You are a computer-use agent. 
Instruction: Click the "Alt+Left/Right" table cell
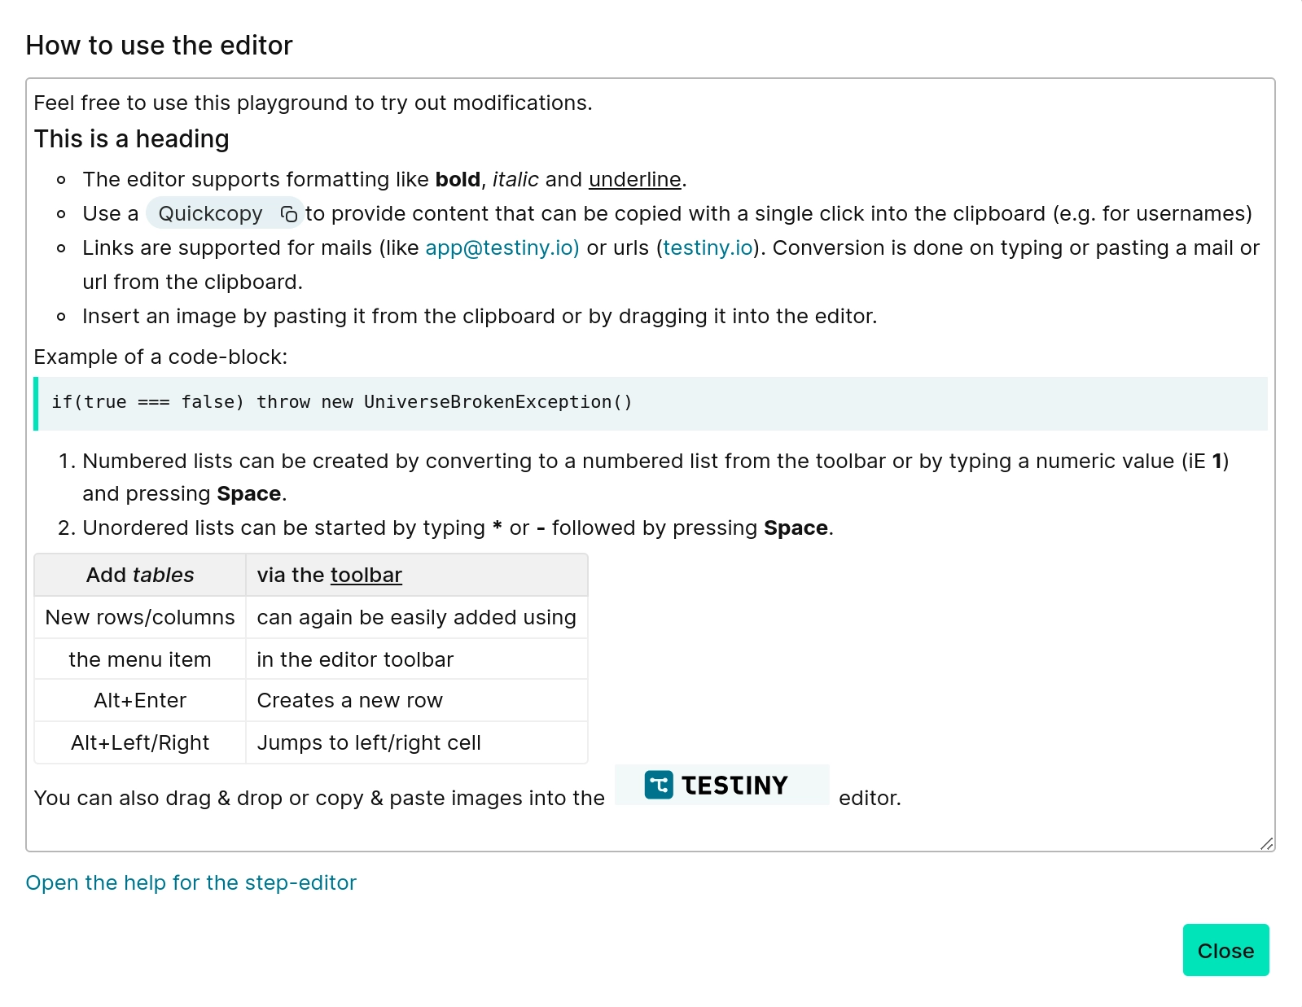[x=140, y=743]
